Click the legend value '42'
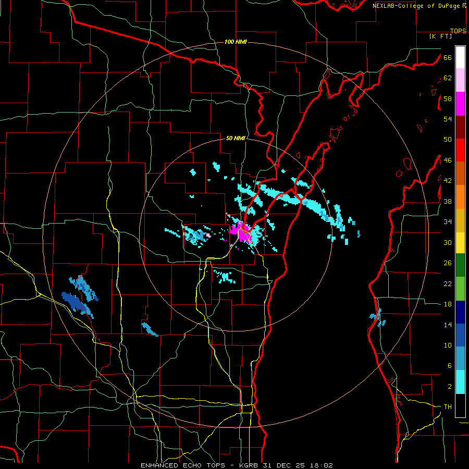The image size is (469, 469). [x=448, y=181]
